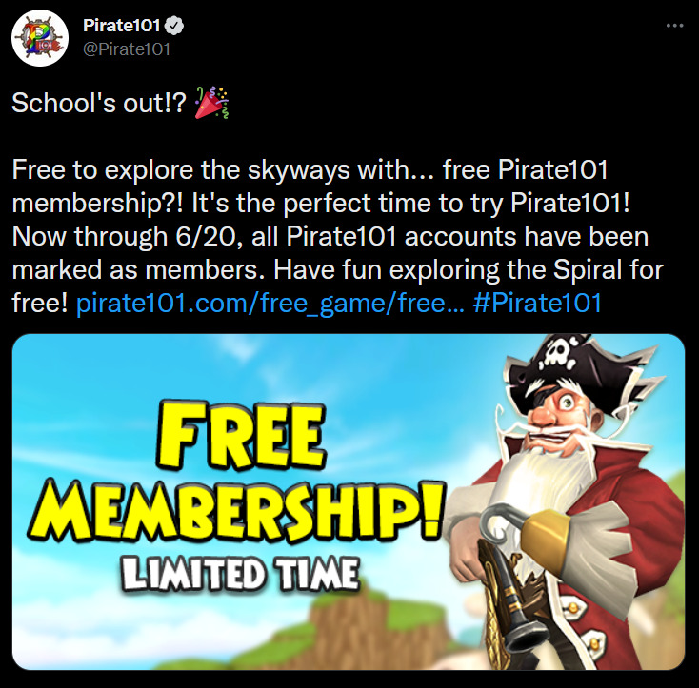Open the Free Membership promo image
Screen dimensions: 699x688
click(x=349, y=501)
